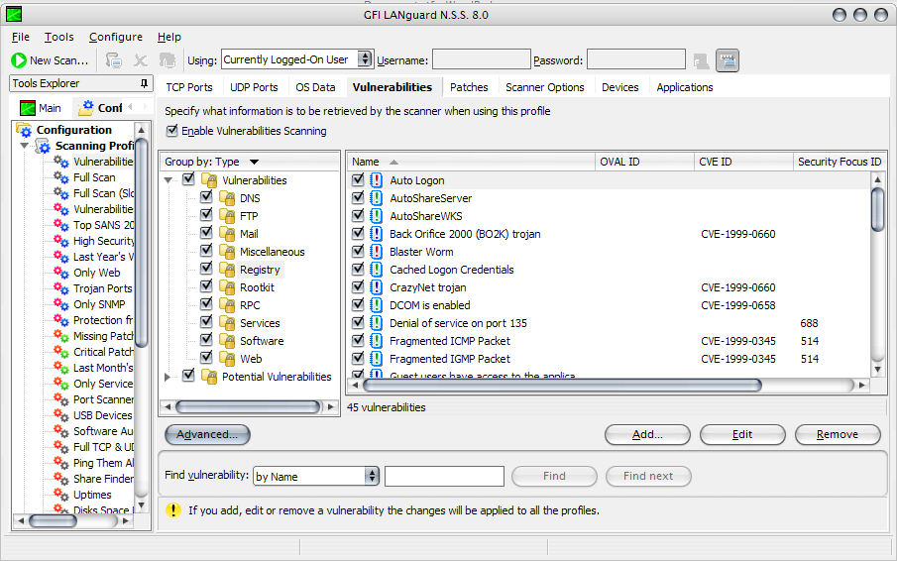The height and width of the screenshot is (561, 897).
Task: Click the GFI LANguard green app icon
Action: 14,14
